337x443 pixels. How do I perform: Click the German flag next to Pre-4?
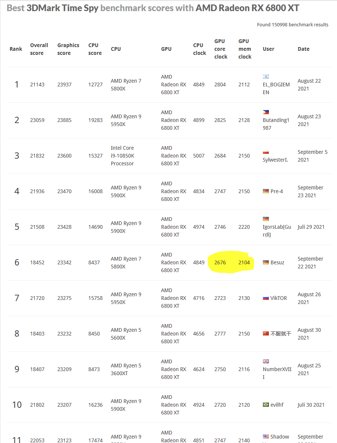[x=266, y=191]
